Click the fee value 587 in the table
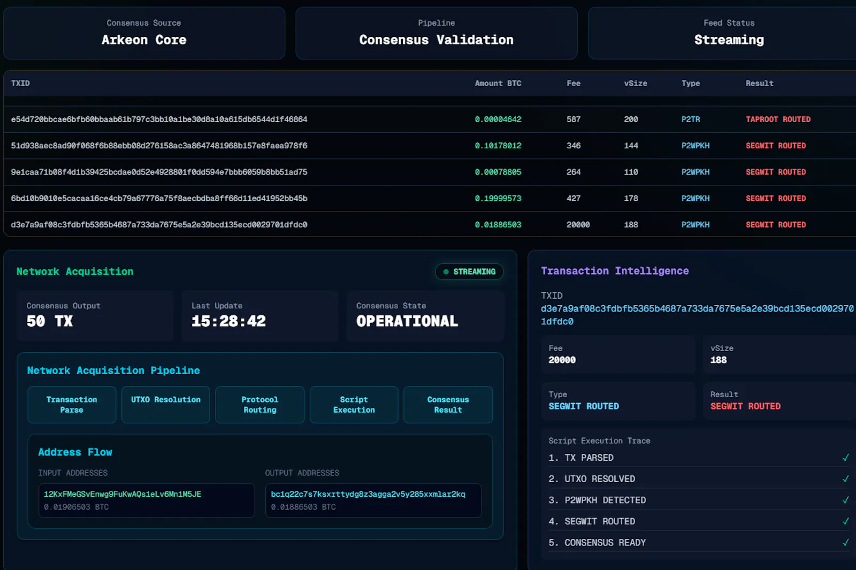This screenshot has height=570, width=856. [x=574, y=119]
